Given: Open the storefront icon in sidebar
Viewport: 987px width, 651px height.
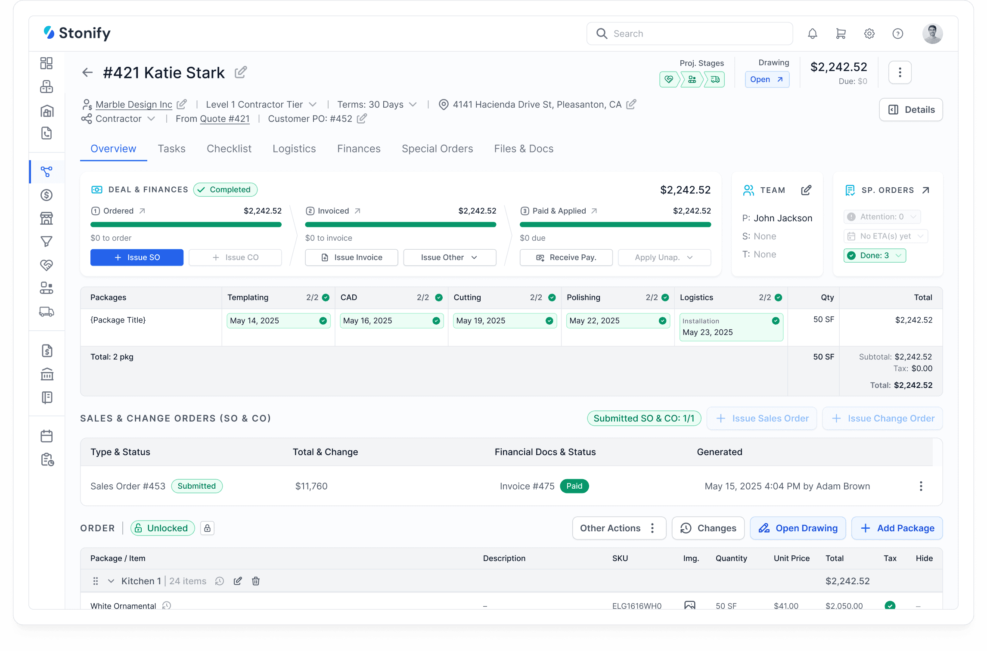Looking at the screenshot, I should point(47,218).
